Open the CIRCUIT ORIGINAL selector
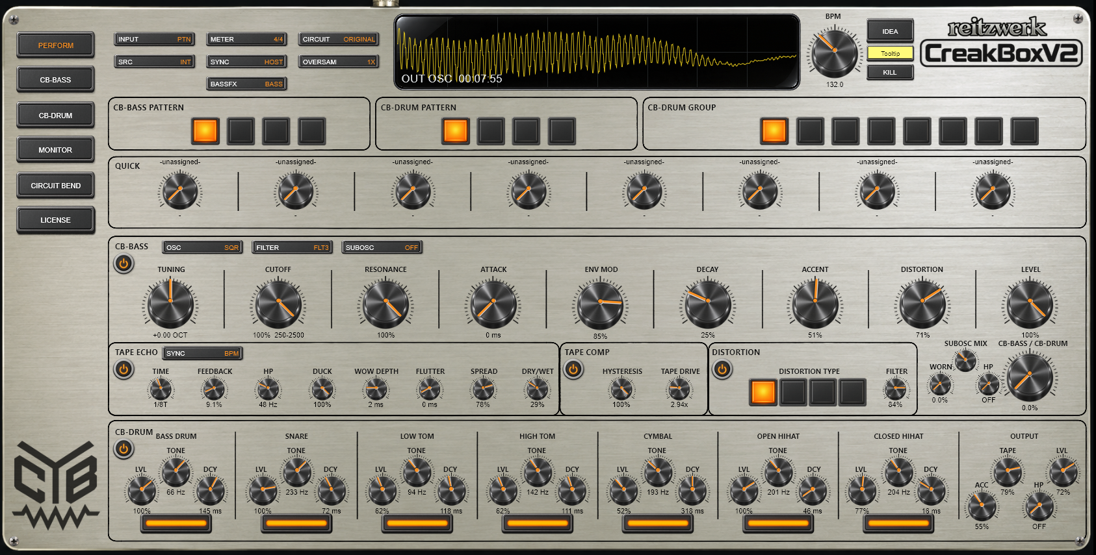 [x=339, y=39]
